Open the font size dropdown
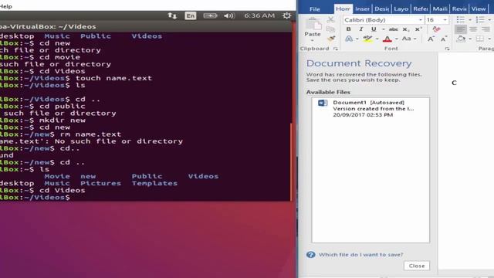Screen dimensions: 494x278 pos(445,20)
